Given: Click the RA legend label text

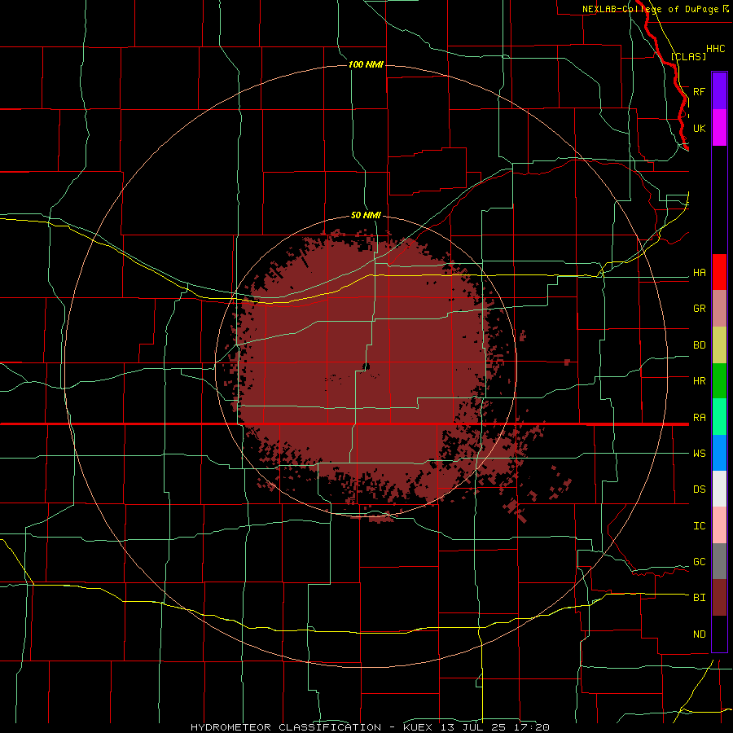Looking at the screenshot, I should 699,418.
